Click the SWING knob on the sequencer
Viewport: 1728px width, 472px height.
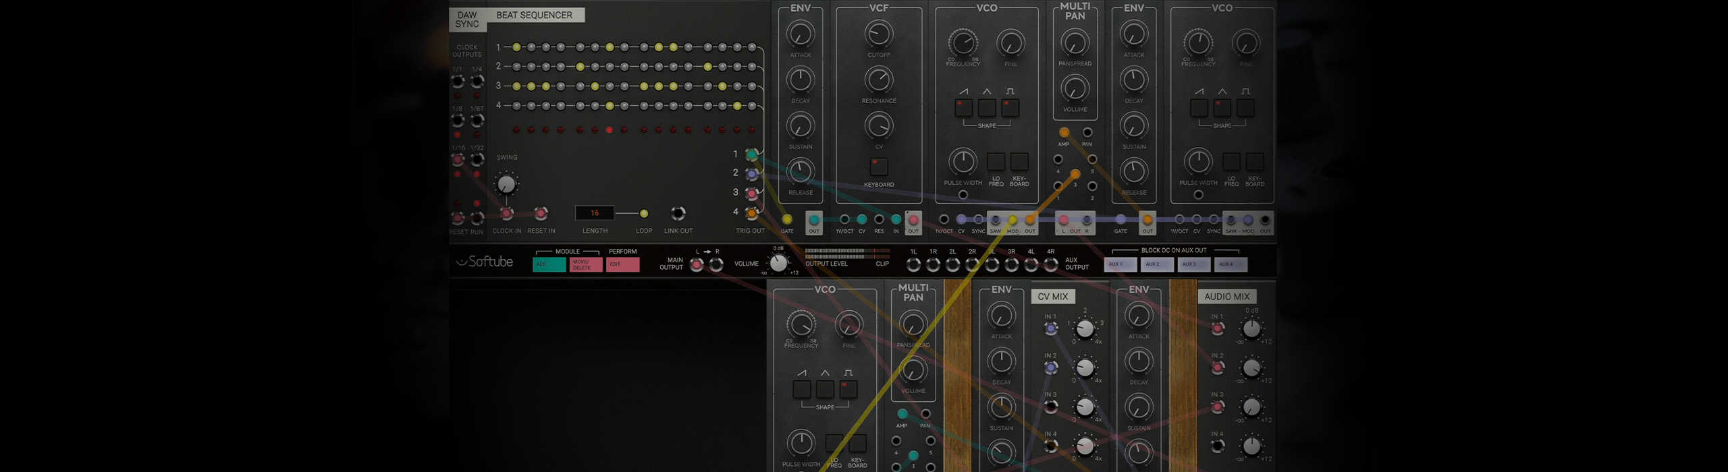point(506,183)
